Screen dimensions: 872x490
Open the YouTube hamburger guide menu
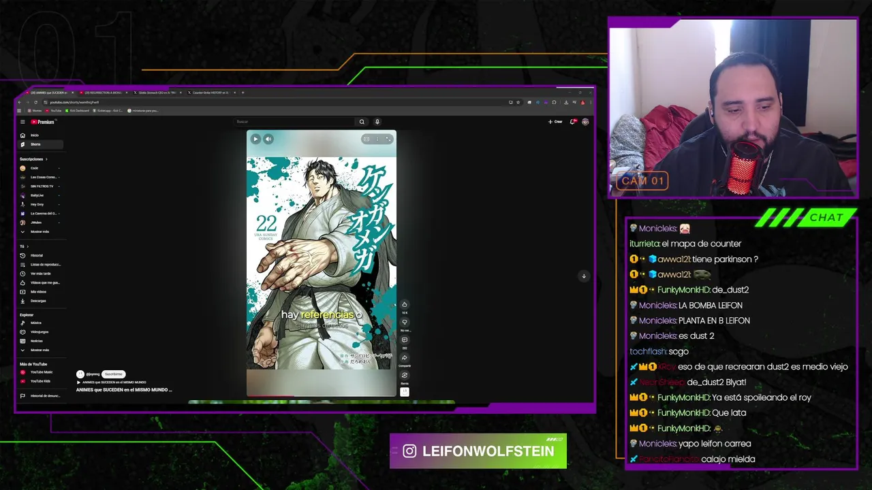(x=22, y=122)
